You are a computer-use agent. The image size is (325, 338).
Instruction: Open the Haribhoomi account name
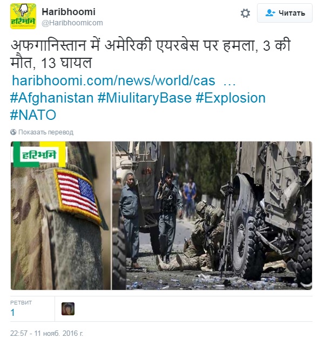point(69,12)
